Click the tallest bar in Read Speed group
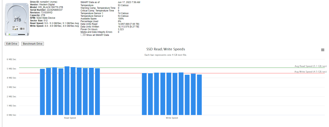Viewport: 329px width, 127px height. pyautogui.click(x=67, y=91)
